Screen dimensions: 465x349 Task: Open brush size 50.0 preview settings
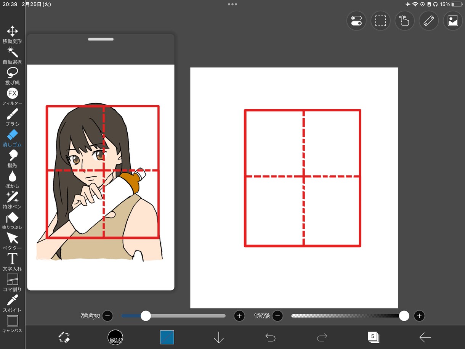pyautogui.click(x=115, y=337)
